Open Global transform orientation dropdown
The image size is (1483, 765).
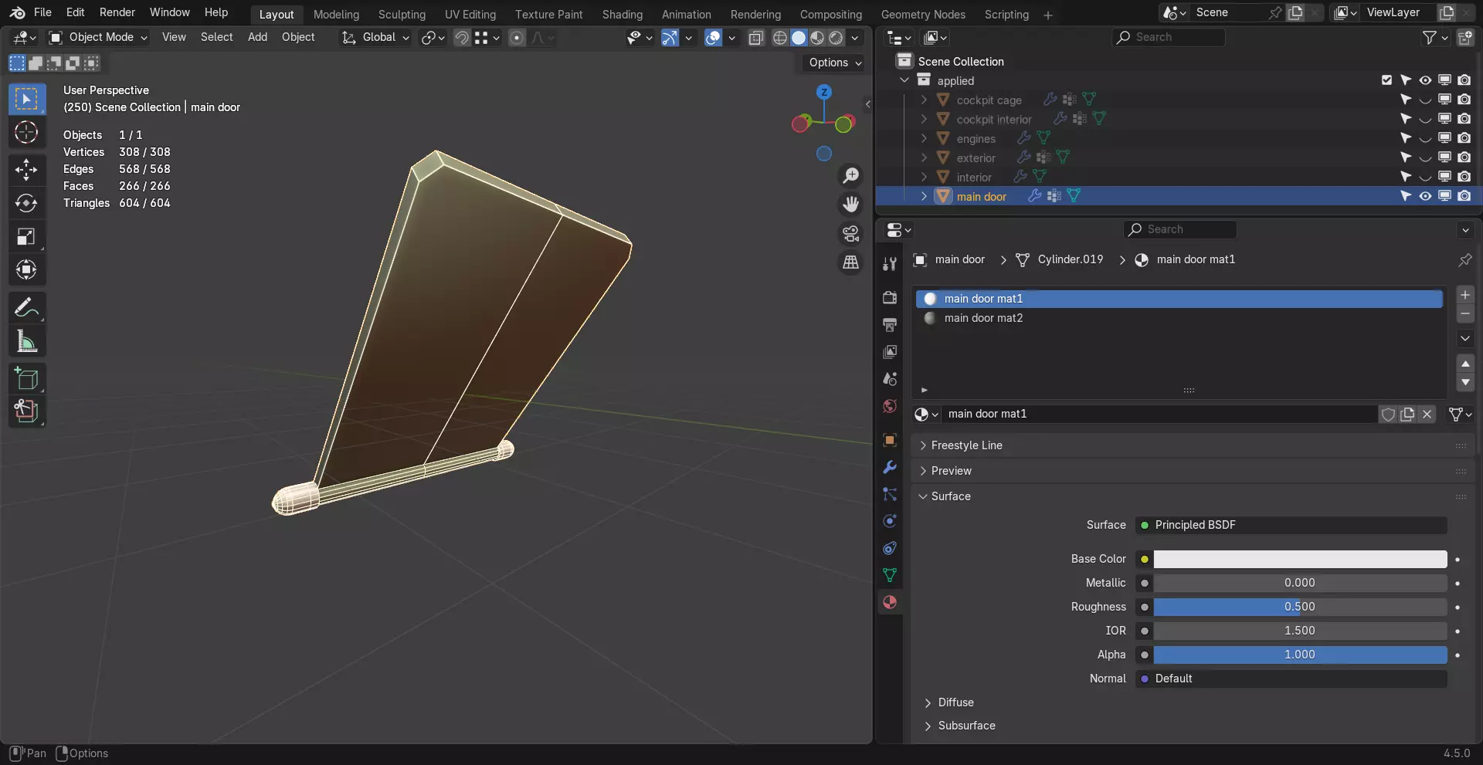coord(376,37)
